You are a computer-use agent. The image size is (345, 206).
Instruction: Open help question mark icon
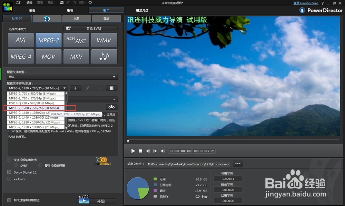click(x=323, y=3)
